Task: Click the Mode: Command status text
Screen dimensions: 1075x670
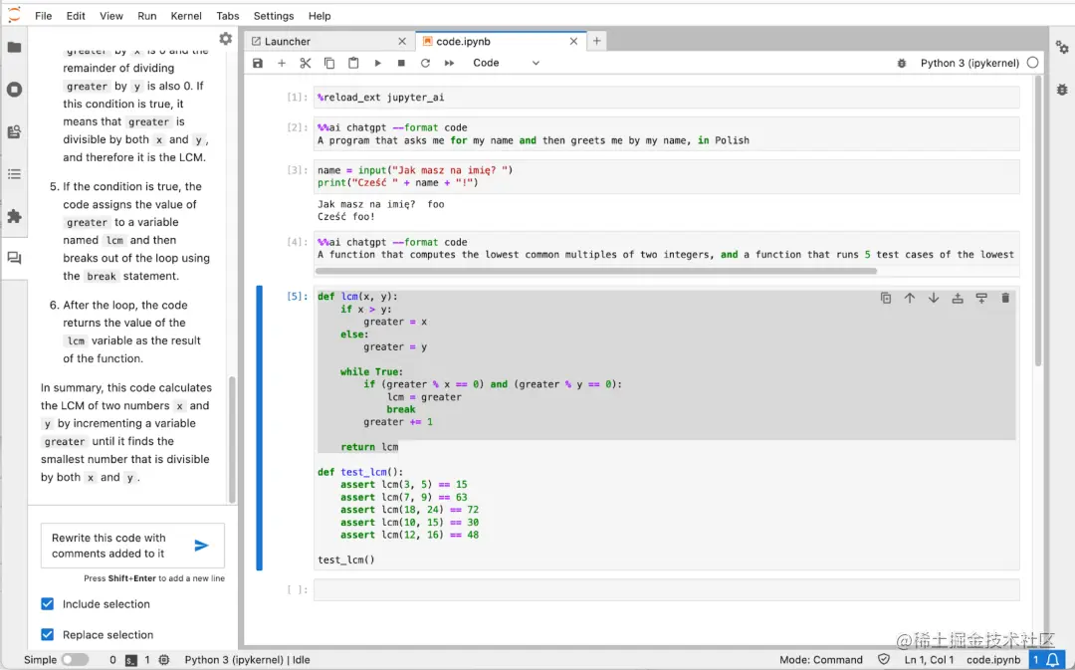Action: tap(820, 660)
